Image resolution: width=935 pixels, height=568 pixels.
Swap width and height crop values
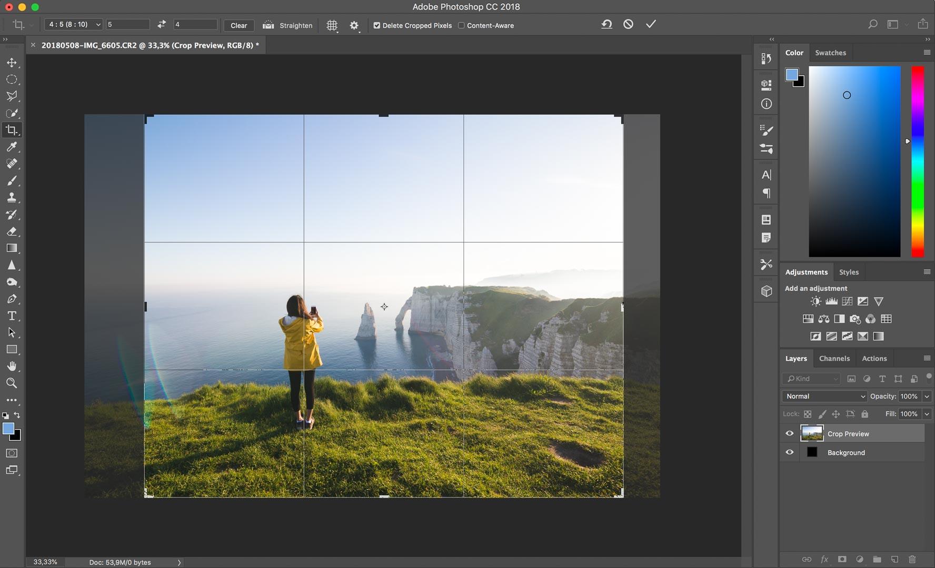click(x=162, y=24)
